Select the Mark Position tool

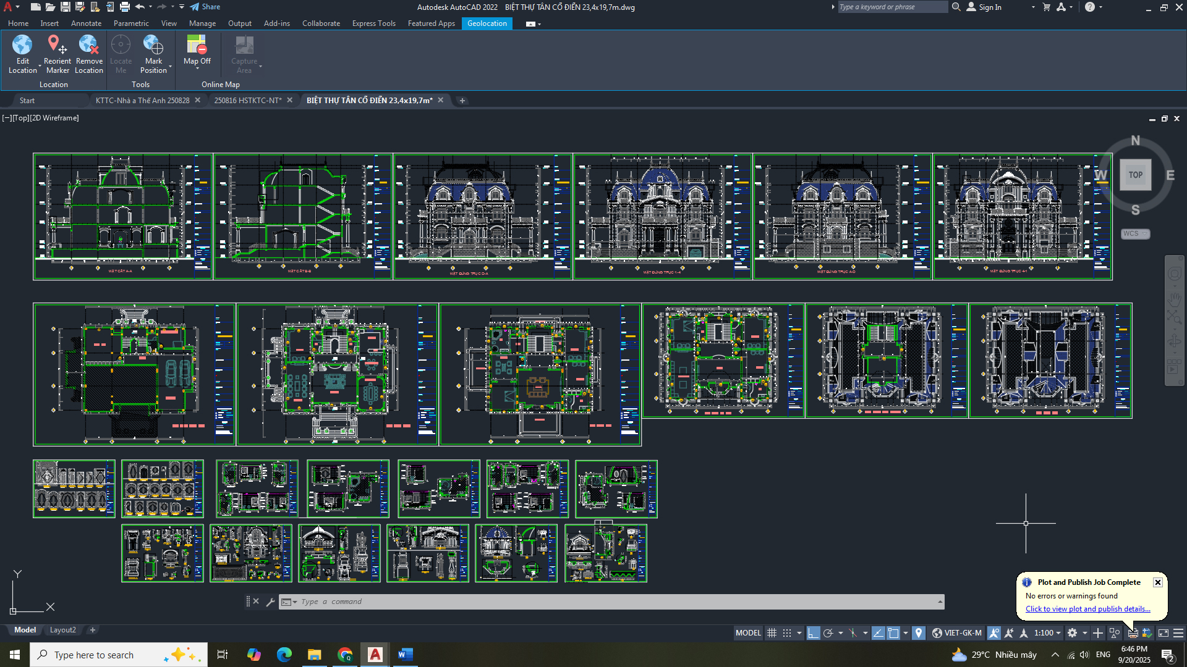click(153, 45)
